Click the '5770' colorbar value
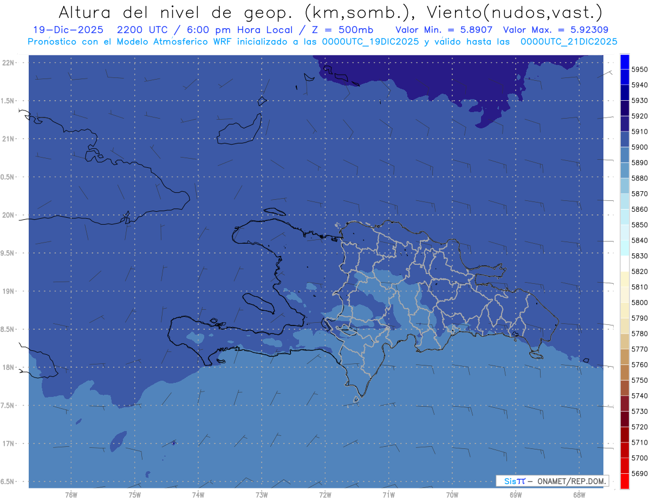This screenshot has height=502, width=650. coord(639,349)
